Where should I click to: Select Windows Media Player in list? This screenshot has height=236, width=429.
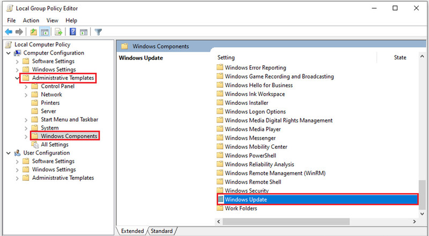click(253, 129)
